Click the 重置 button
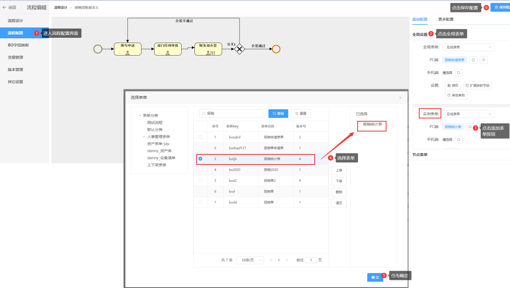 [301, 113]
